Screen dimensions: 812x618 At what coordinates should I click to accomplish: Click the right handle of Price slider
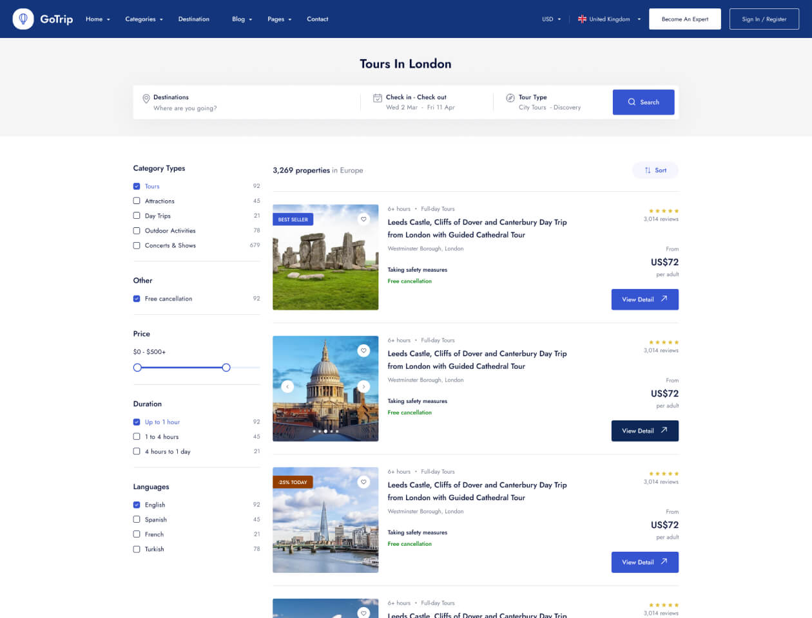226,368
